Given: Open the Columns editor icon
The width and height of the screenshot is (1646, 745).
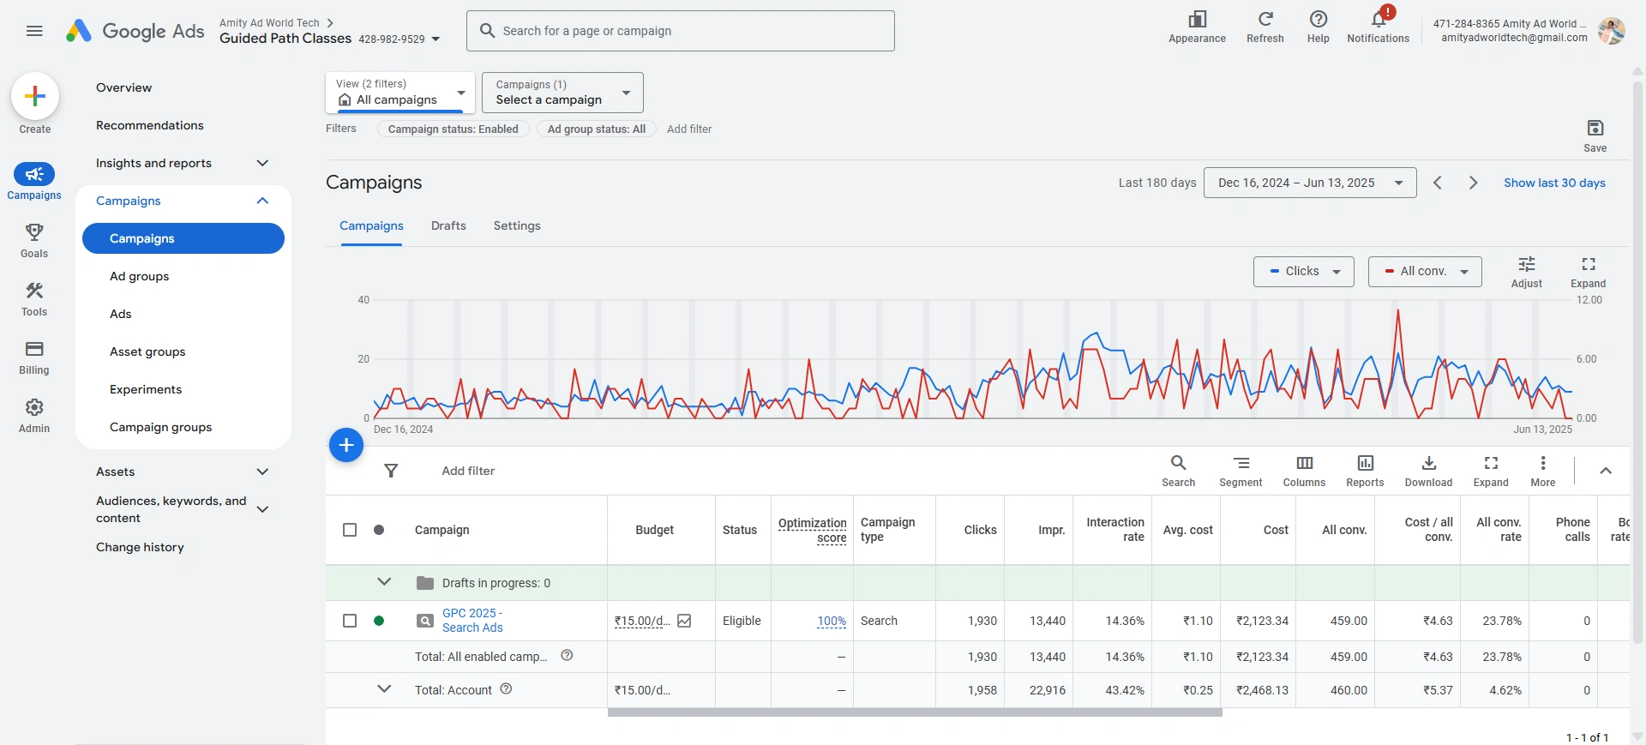Looking at the screenshot, I should point(1304,471).
